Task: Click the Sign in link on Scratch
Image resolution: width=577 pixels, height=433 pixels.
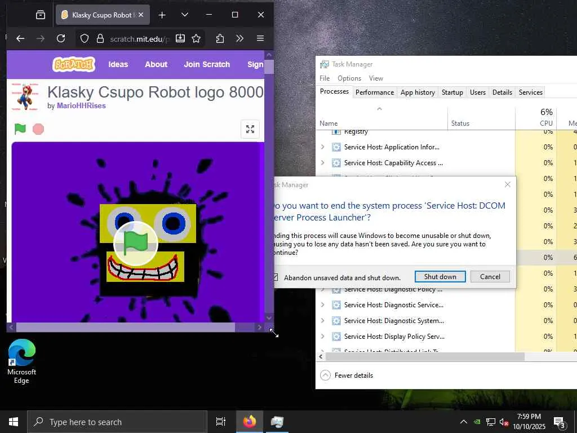Action: (255, 64)
